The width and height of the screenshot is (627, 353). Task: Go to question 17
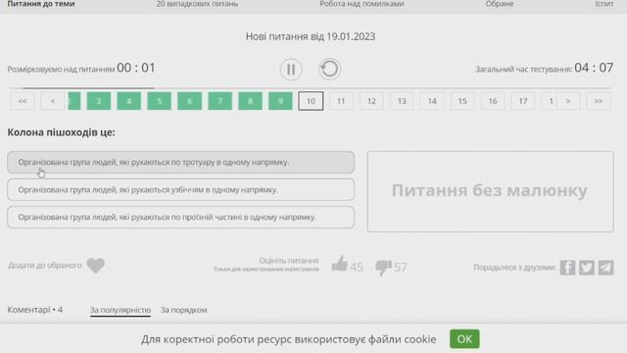pyautogui.click(x=523, y=101)
